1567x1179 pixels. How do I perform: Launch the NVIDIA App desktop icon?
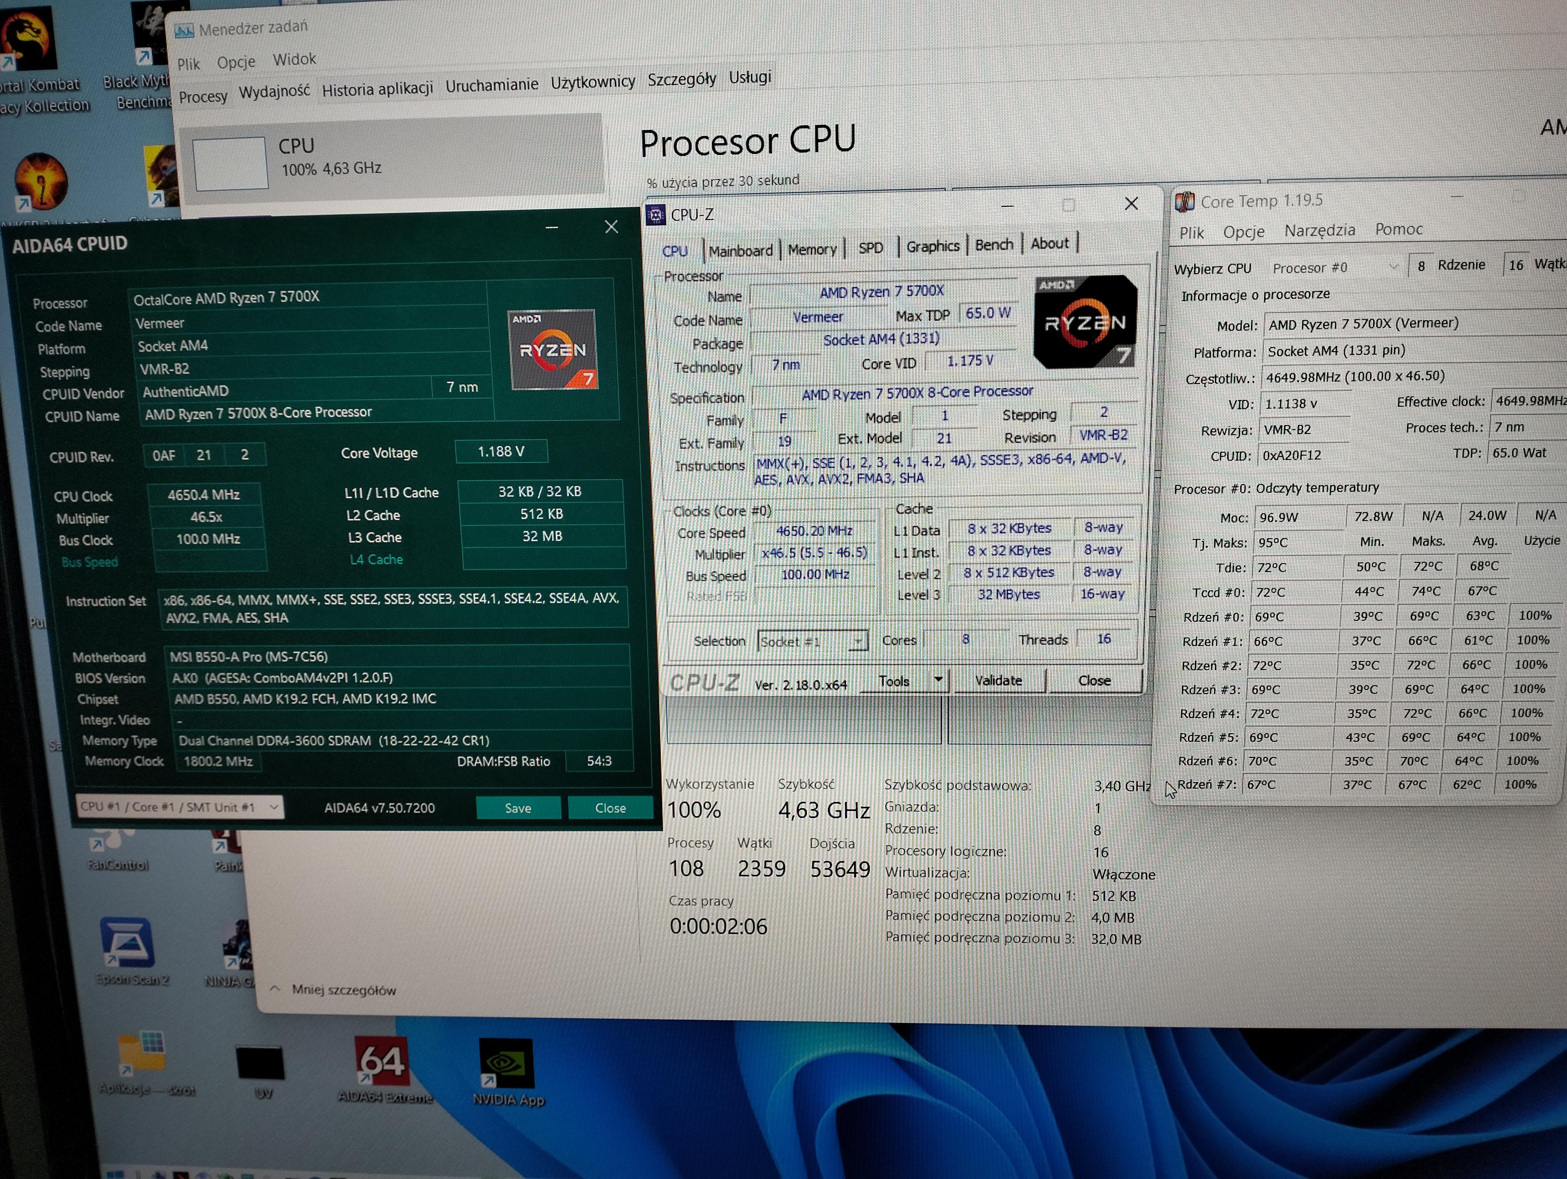click(x=506, y=1063)
